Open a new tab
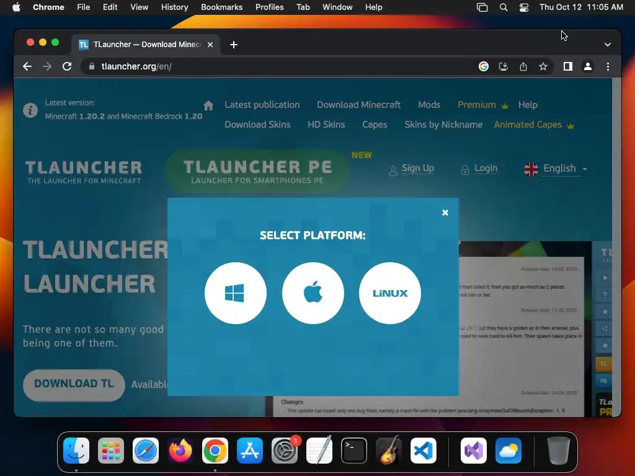This screenshot has width=635, height=476. click(x=234, y=45)
